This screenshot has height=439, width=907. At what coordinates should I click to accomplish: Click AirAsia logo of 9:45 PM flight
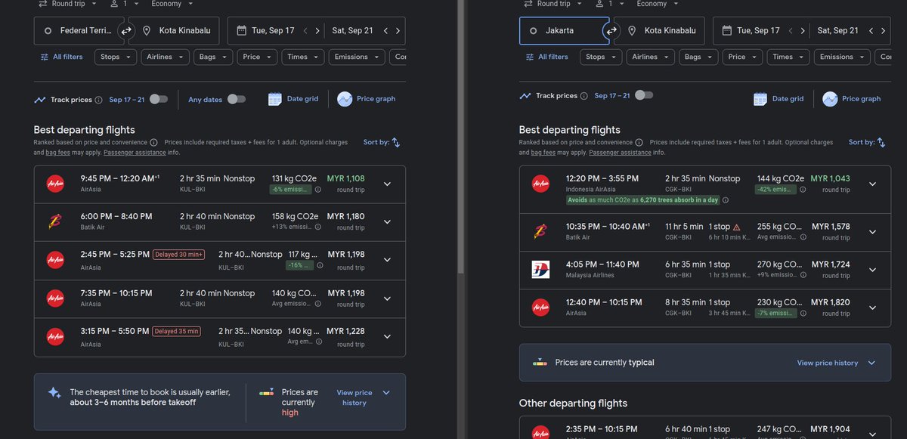[x=54, y=184]
